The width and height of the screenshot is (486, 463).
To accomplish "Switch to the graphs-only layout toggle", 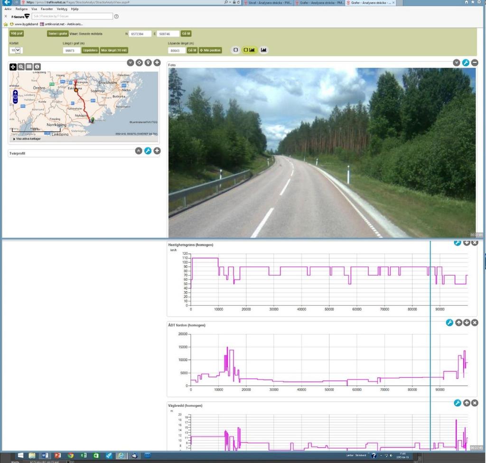I will (263, 50).
